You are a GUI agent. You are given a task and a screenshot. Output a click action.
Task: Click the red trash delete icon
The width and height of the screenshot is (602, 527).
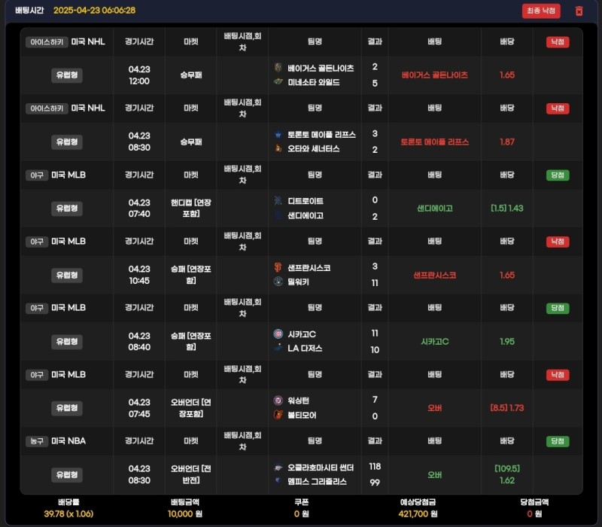tap(579, 11)
